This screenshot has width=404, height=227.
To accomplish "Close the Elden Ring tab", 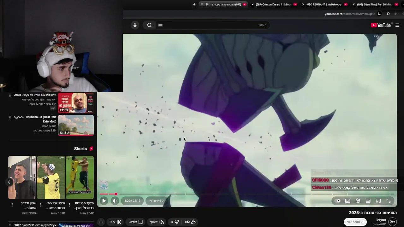I will [354, 4].
